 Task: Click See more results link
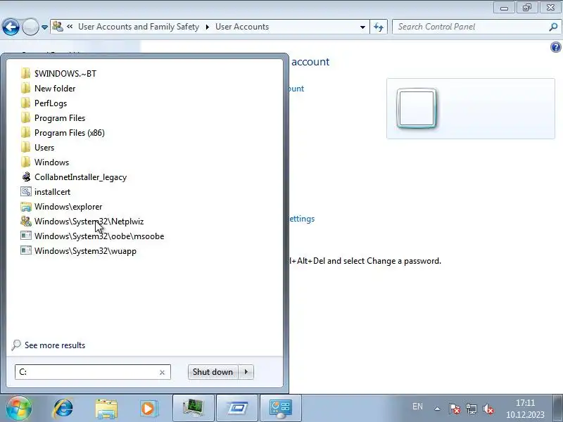tap(55, 345)
